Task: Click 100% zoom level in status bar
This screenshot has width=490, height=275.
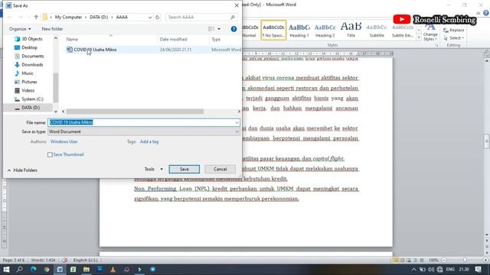Action: pyautogui.click(x=433, y=260)
